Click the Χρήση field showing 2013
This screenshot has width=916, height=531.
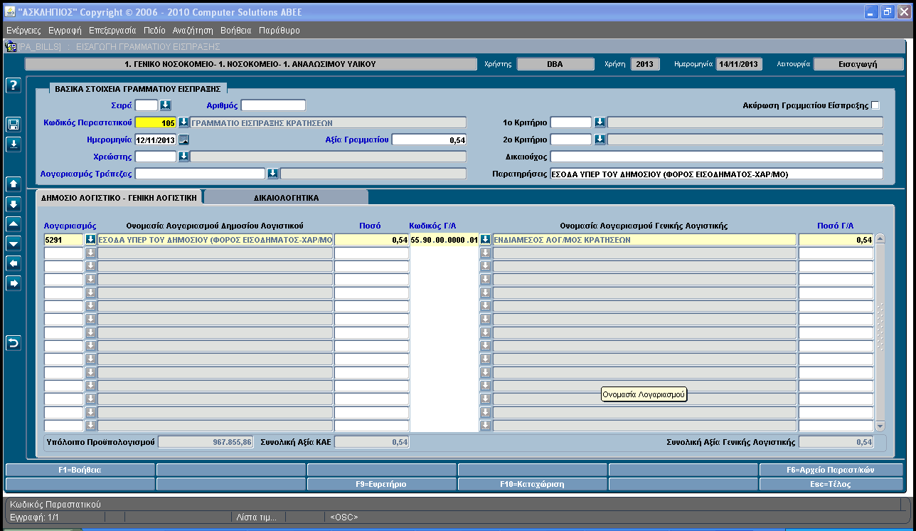click(x=644, y=63)
